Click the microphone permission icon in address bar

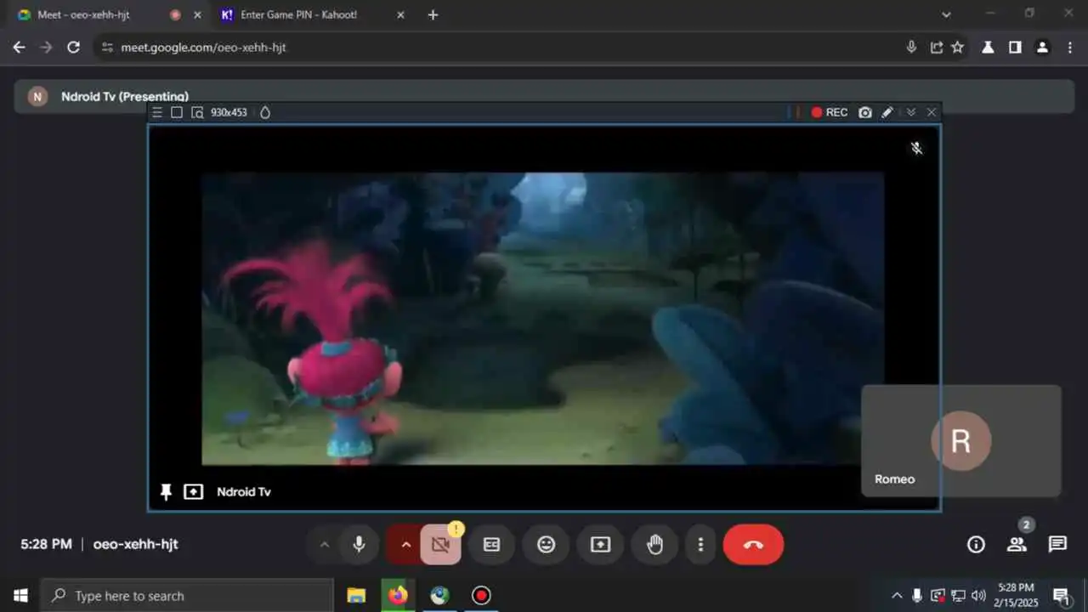tap(911, 48)
